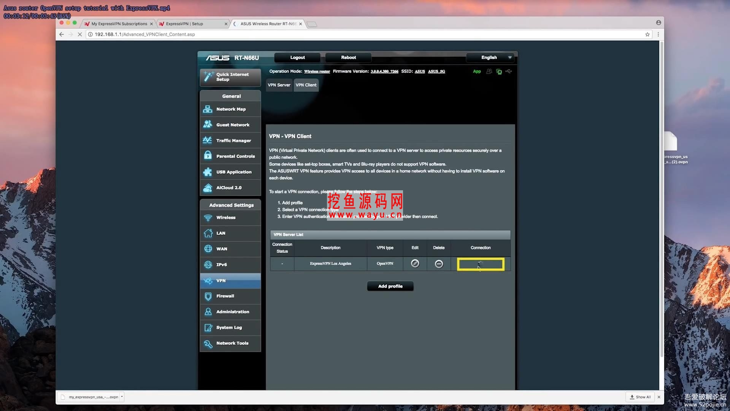The height and width of the screenshot is (411, 730).
Task: Click the Reboot button
Action: click(x=349, y=57)
